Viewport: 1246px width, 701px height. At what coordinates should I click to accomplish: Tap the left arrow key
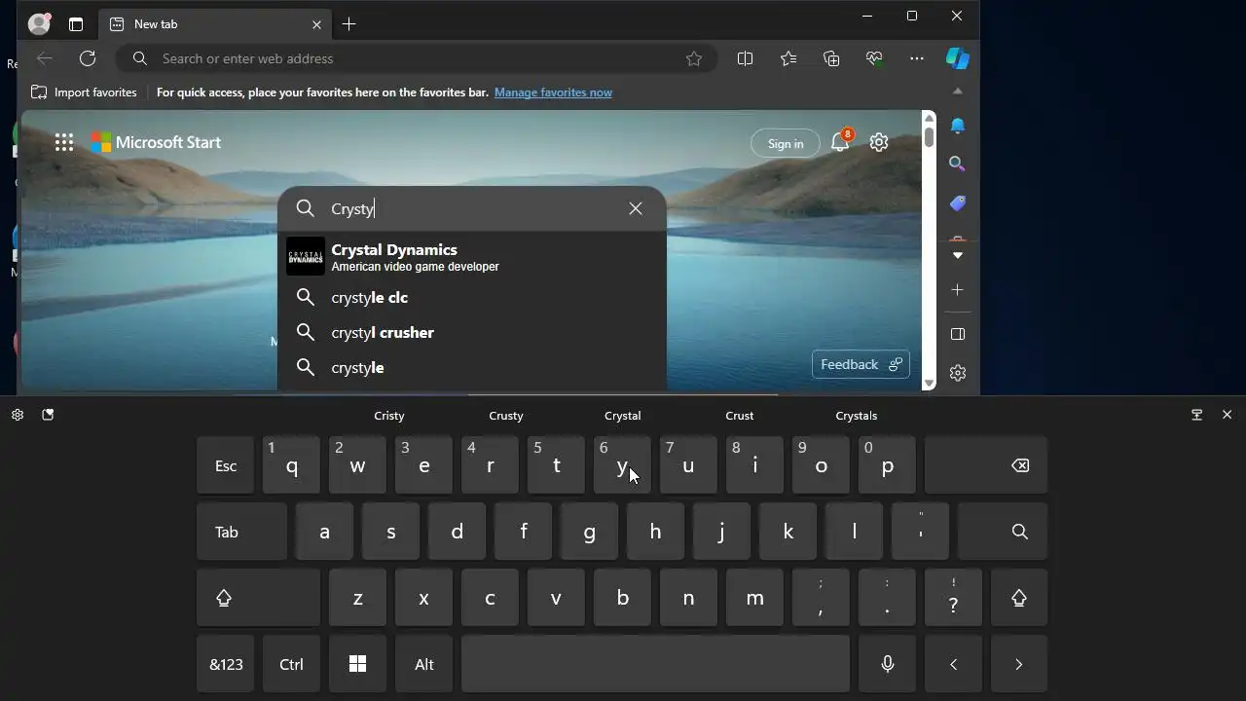click(953, 664)
